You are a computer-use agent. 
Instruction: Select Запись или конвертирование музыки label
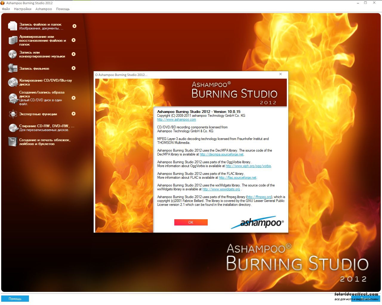42,54
